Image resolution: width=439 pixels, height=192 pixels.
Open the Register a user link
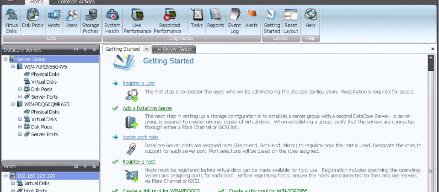139,83
